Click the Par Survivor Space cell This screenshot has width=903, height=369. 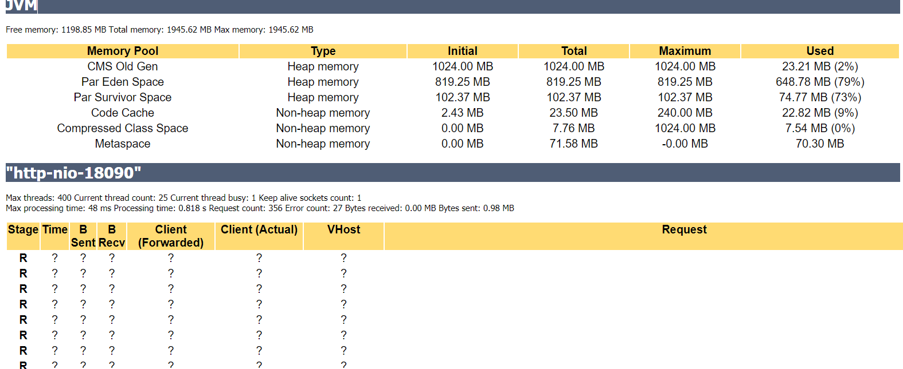tap(122, 97)
